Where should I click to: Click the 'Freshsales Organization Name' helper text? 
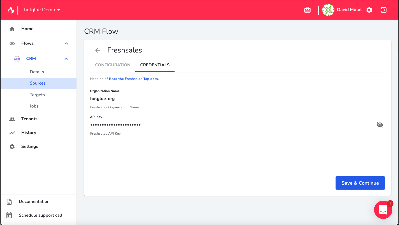[x=114, y=107]
